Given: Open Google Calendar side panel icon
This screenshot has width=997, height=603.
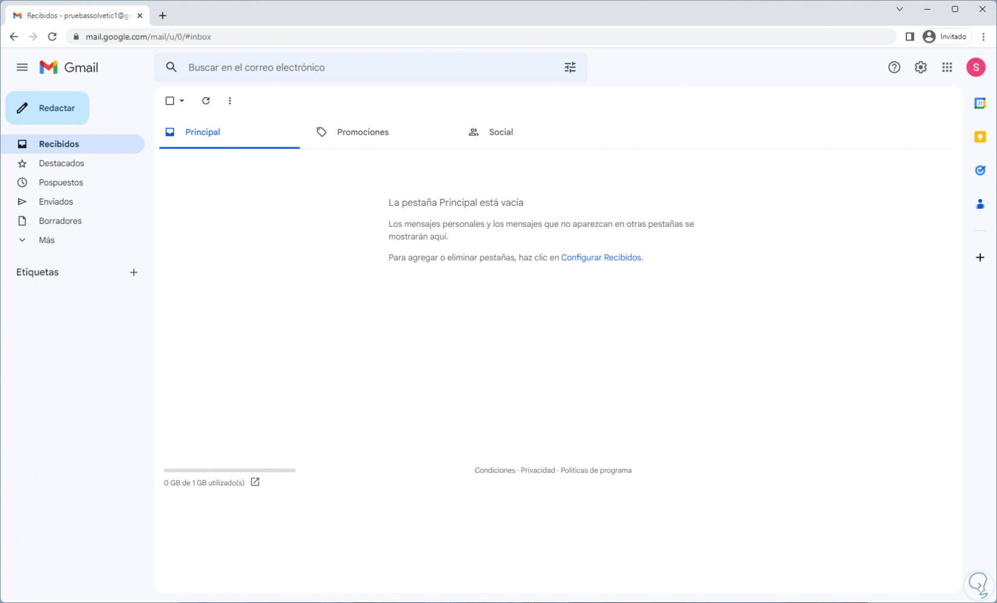Looking at the screenshot, I should [979, 103].
